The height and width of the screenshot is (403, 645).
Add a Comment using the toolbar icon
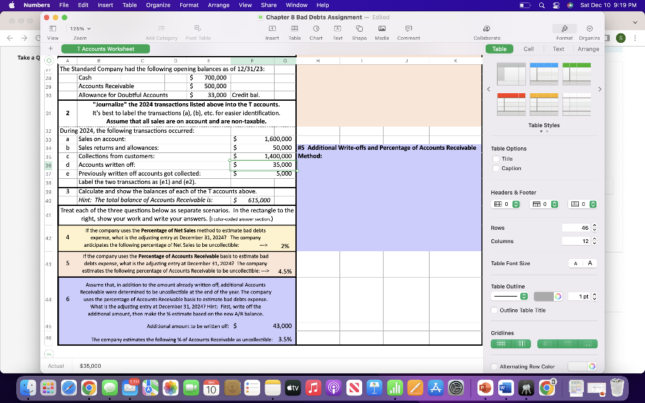click(x=408, y=29)
